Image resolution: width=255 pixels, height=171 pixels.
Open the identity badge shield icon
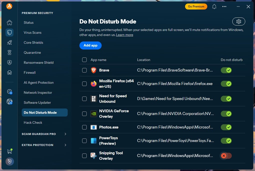(9, 62)
